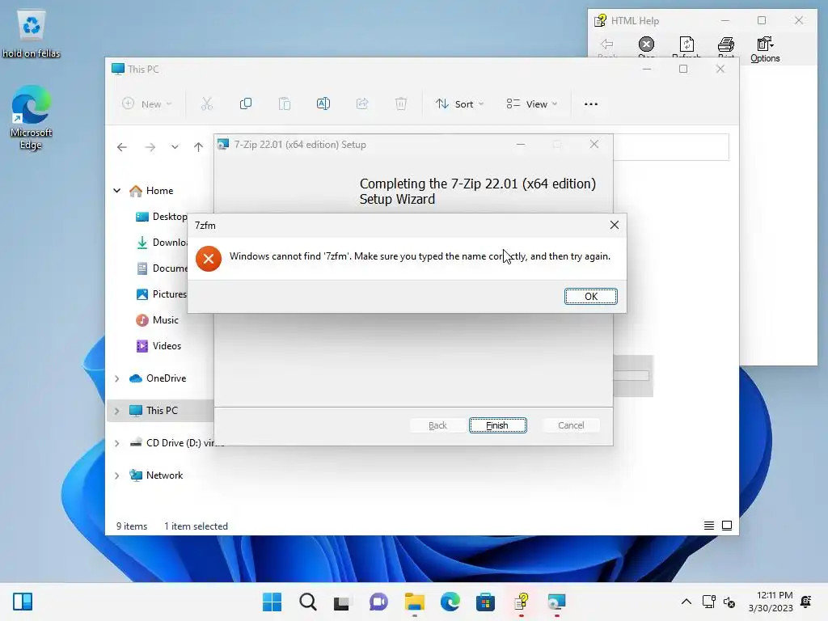Screen dimensions: 828x621
Task: Switch to details view layout
Action: (x=709, y=526)
